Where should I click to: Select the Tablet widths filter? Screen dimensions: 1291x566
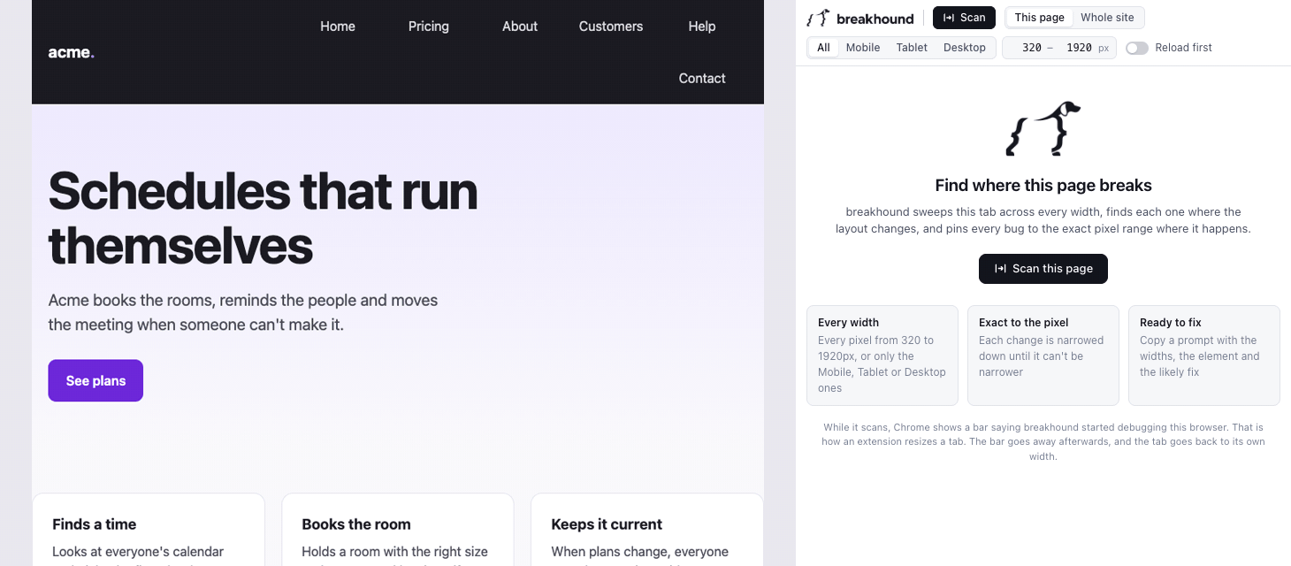click(x=912, y=48)
